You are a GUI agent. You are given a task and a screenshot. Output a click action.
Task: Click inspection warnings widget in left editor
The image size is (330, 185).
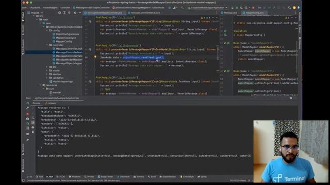206,17
